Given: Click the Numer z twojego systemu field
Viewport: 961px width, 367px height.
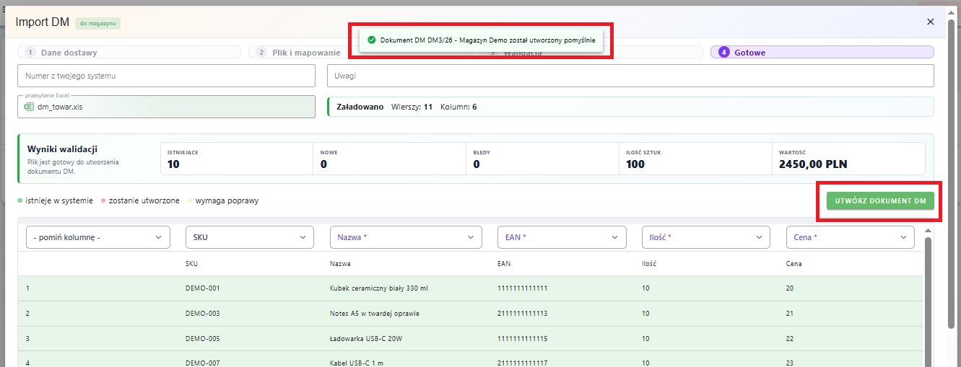Looking at the screenshot, I should point(166,76).
